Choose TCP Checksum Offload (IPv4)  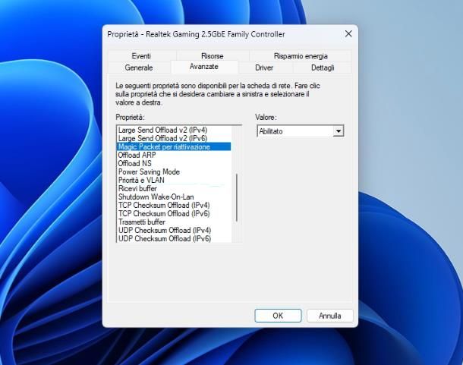tap(174, 205)
